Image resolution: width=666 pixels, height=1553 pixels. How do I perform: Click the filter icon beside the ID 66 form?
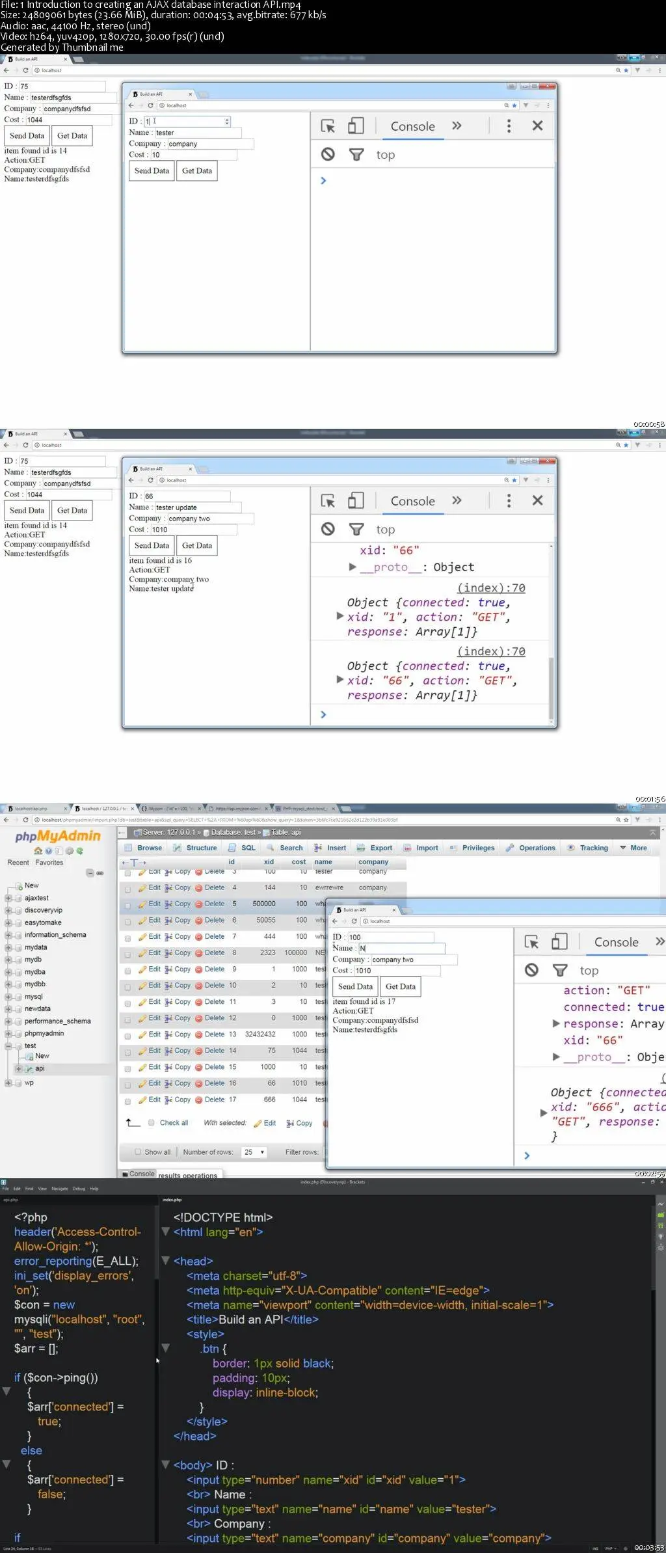356,530
